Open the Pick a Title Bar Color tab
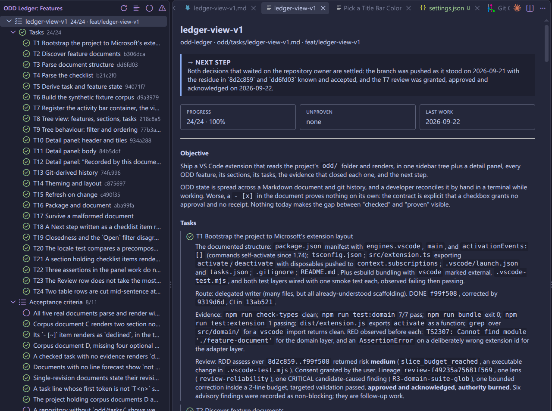552x411 pixels. coord(373,8)
